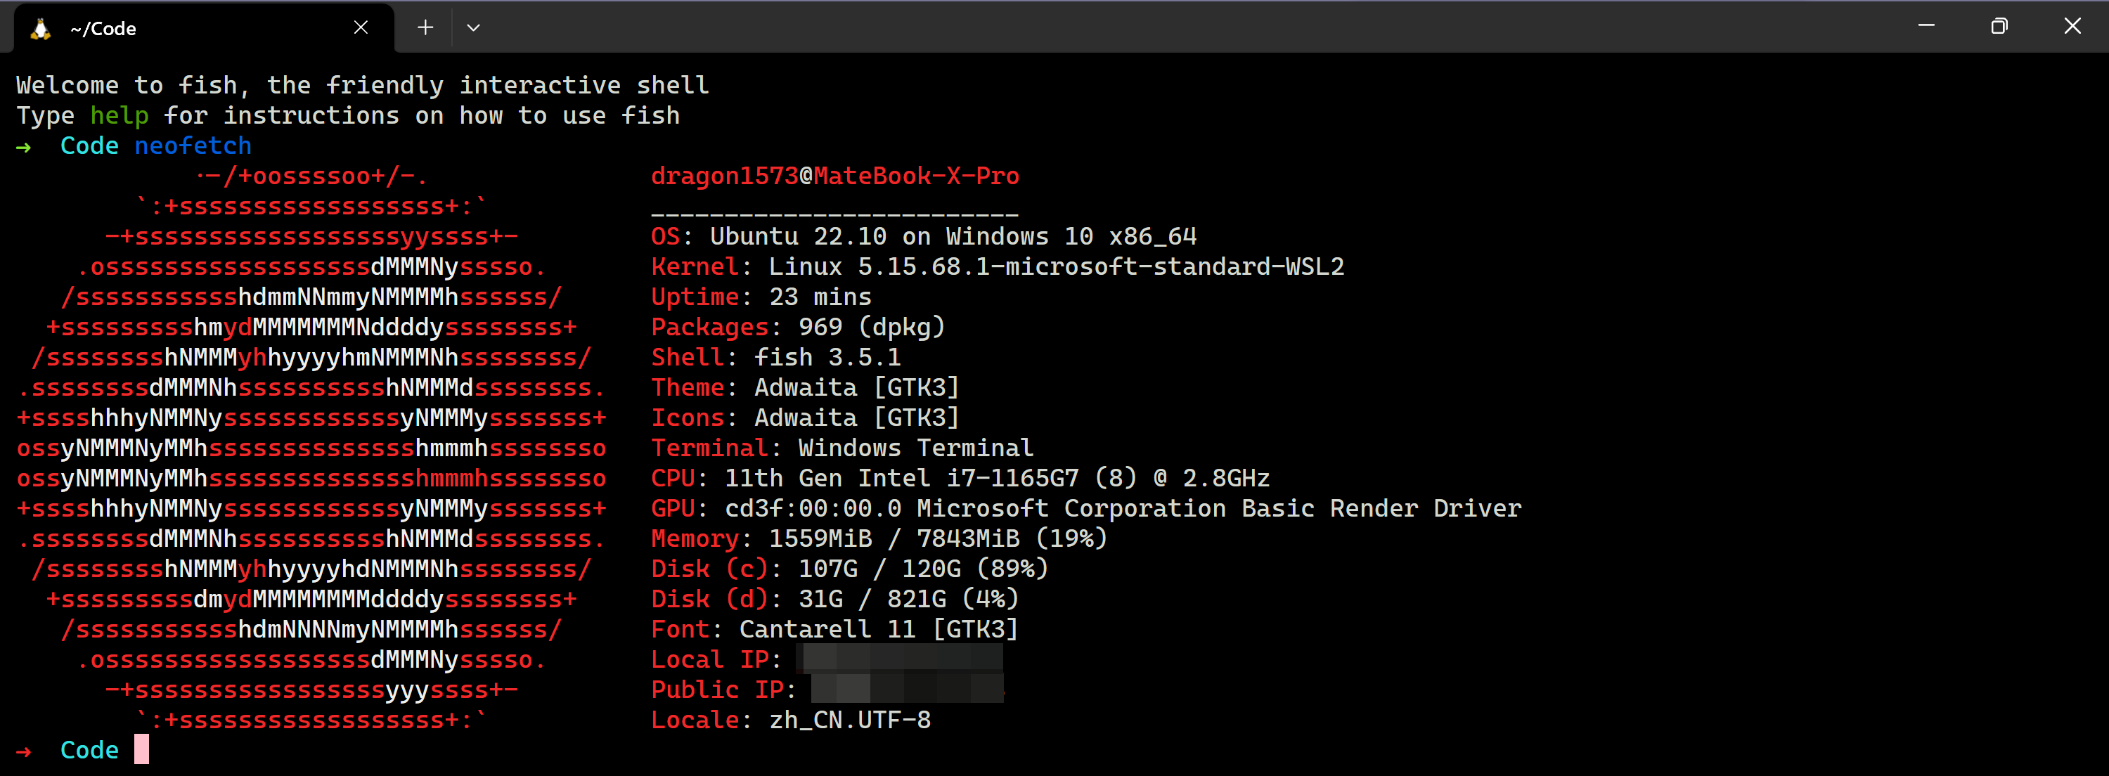Click the Kernel version line
The height and width of the screenshot is (776, 2109).
click(997, 267)
